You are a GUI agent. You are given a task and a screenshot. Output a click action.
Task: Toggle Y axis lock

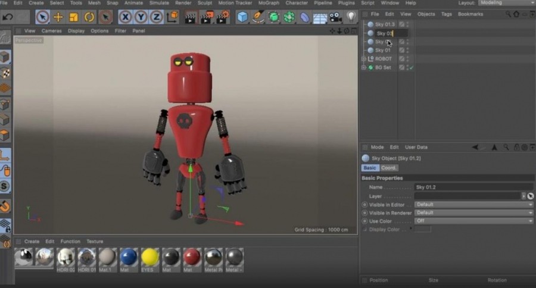point(141,17)
